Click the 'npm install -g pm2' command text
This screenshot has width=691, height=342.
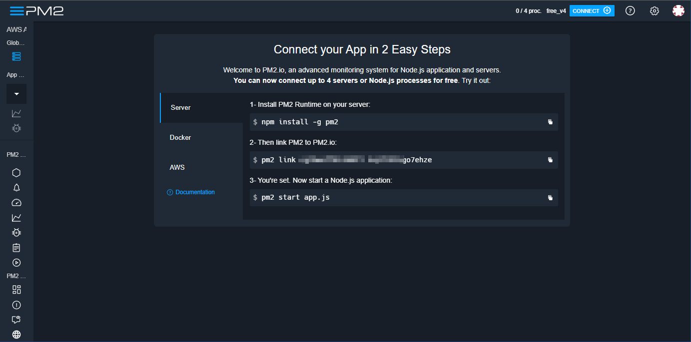(300, 122)
